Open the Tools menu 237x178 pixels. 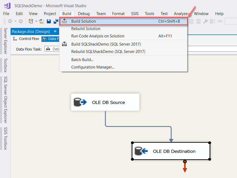click(x=149, y=14)
